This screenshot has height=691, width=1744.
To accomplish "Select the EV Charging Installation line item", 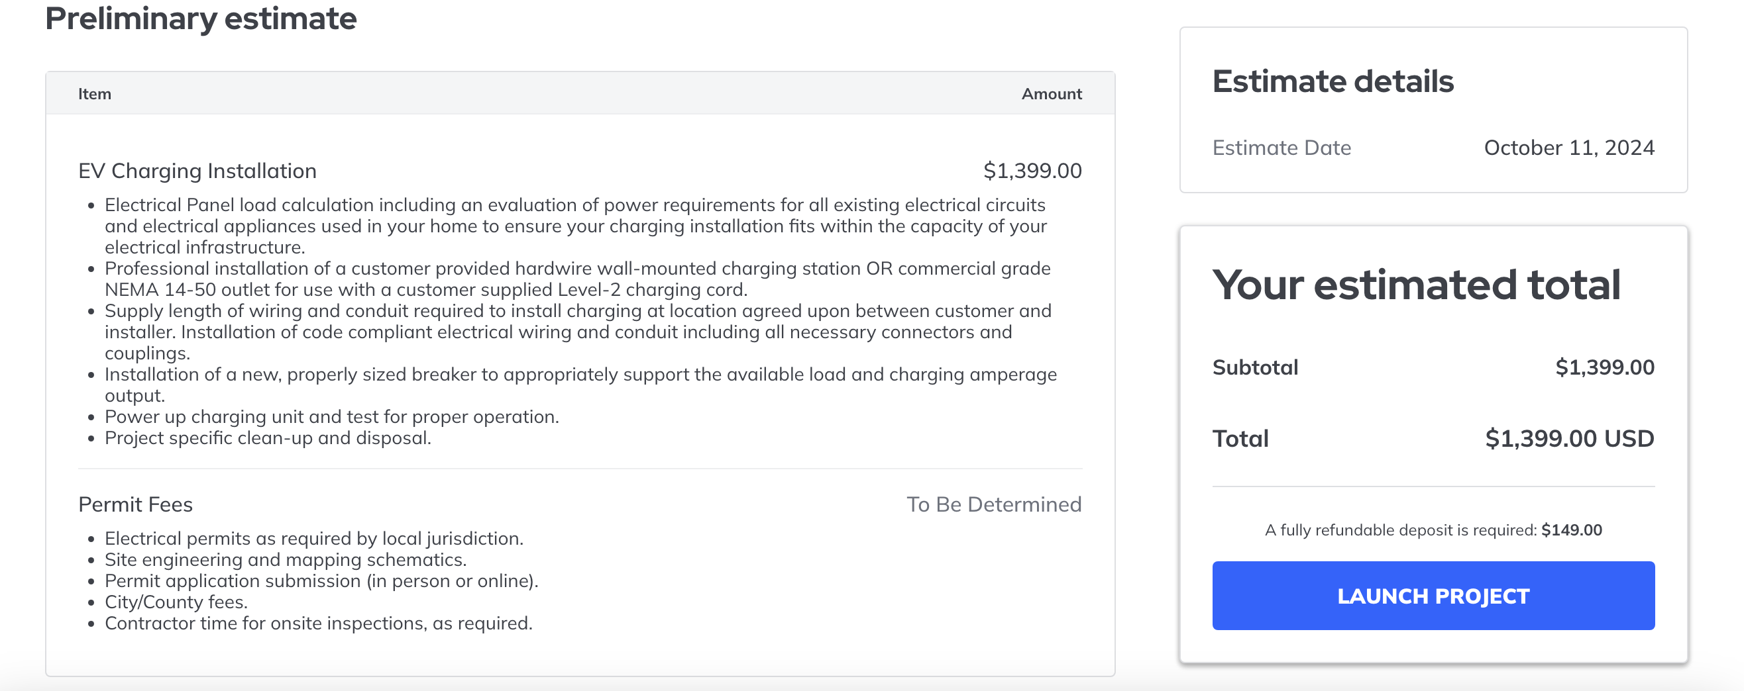I will coord(197,171).
